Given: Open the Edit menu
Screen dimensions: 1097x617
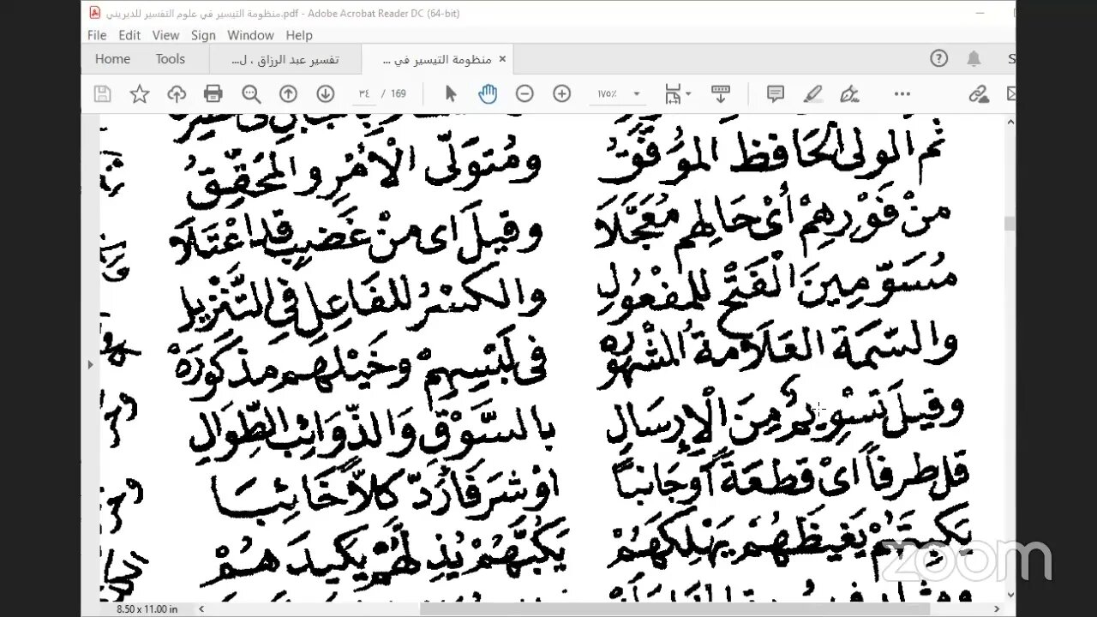Looking at the screenshot, I should (x=129, y=35).
